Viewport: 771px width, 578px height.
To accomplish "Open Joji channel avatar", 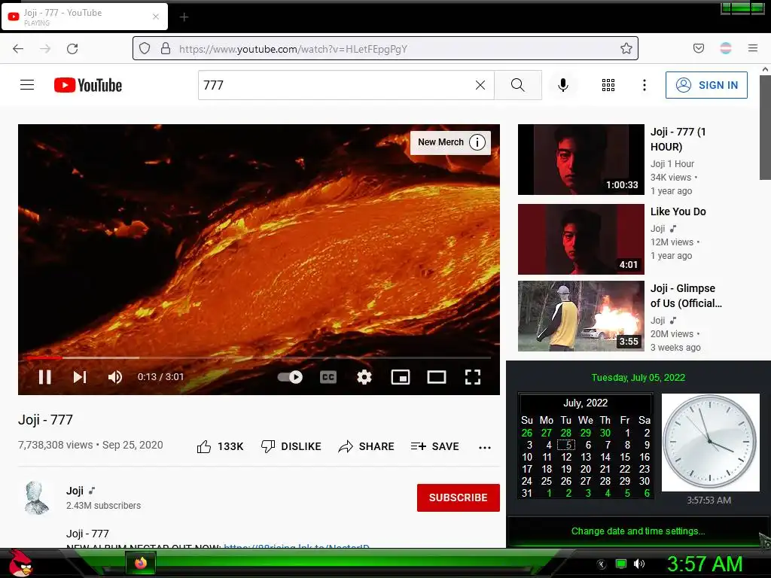I will click(x=37, y=497).
